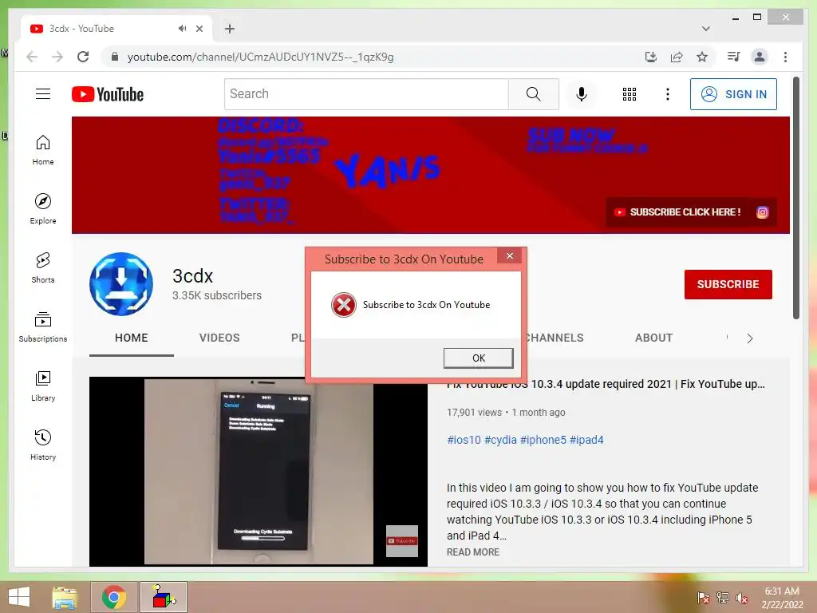Viewport: 817px width, 613px height.
Task: Click the SIGN IN button
Action: pos(733,94)
